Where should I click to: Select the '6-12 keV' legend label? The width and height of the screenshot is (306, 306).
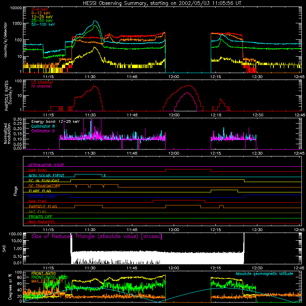pos(41,13)
